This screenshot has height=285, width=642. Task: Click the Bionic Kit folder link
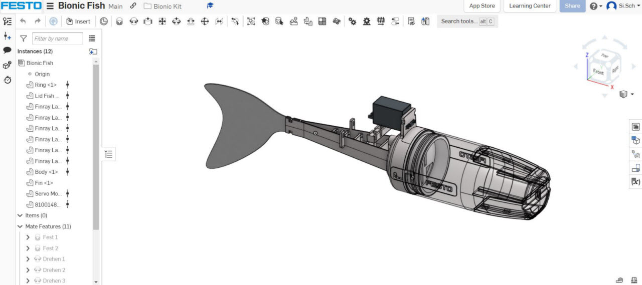coord(163,7)
